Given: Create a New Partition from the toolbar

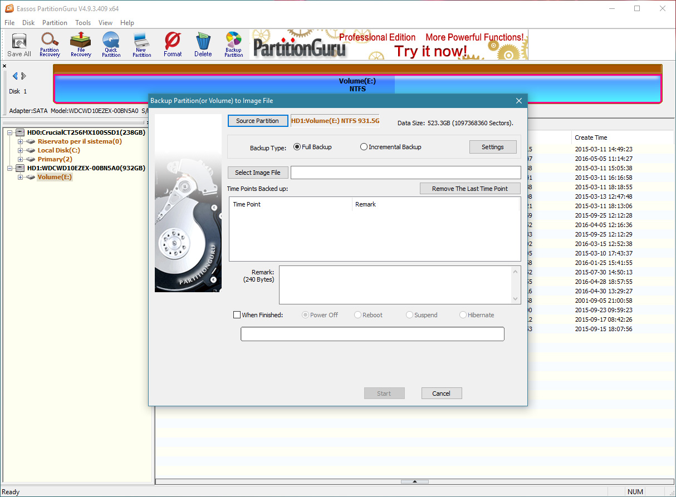Looking at the screenshot, I should [142, 45].
